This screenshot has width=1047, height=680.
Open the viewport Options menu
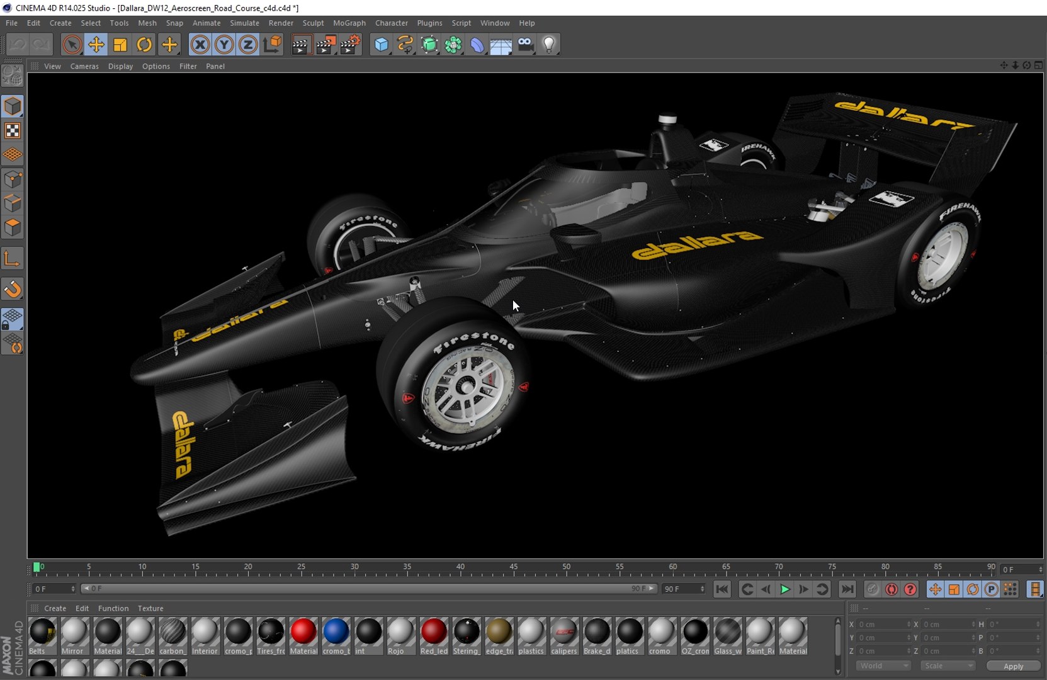156,66
